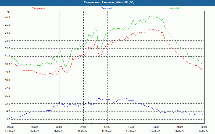
Task: Click the 21,0 y-axis value
Action: [x=8, y=56]
